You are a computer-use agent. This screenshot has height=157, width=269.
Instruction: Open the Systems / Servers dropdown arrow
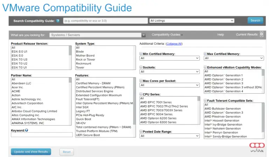[144, 35]
